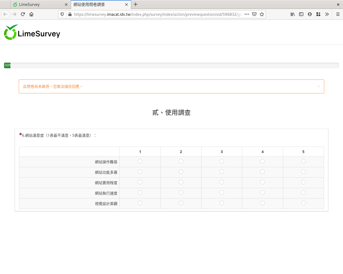Click the 視覺設計美觀 row label
Screen dimensions: 343x274
tap(106, 204)
